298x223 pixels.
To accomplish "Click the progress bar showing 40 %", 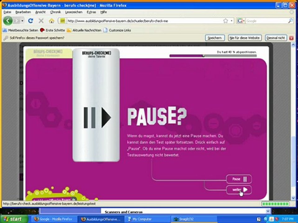I will coord(213,56).
